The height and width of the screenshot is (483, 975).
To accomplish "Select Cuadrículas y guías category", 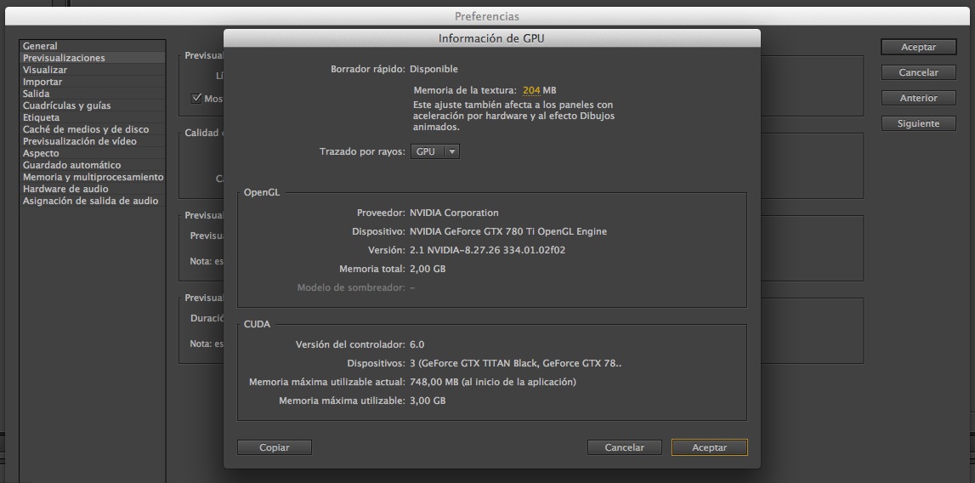I will pos(93,105).
